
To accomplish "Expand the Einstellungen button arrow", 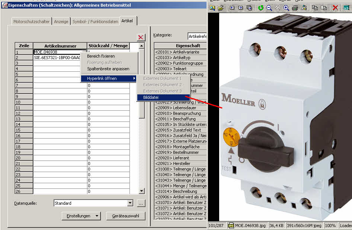I will point(97,216).
